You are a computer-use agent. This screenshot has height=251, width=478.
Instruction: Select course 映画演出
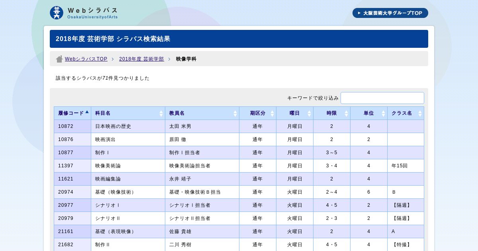coord(105,139)
